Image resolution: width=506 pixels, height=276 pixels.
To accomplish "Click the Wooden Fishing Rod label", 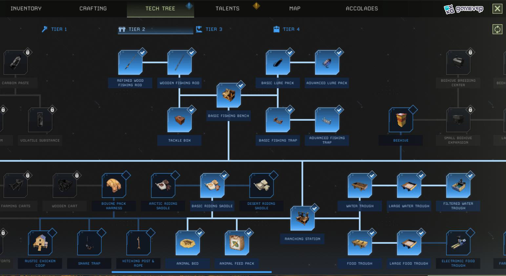I will point(179,83).
